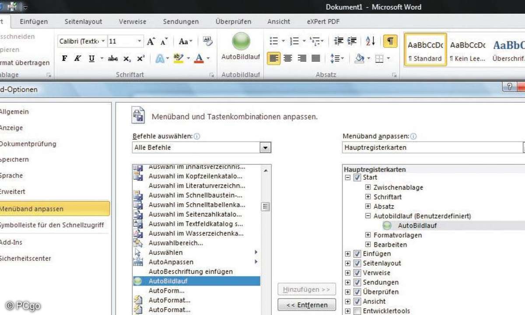Open the line spacing dropdown
Screen dimensions: 525x315
(x=337, y=58)
